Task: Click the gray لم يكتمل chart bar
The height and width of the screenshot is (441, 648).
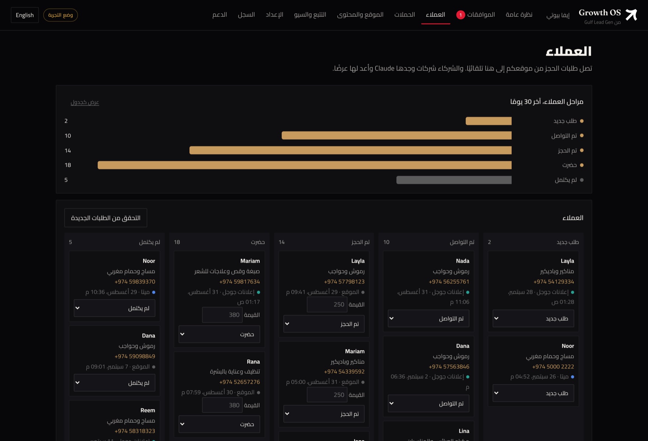Action: click(454, 180)
